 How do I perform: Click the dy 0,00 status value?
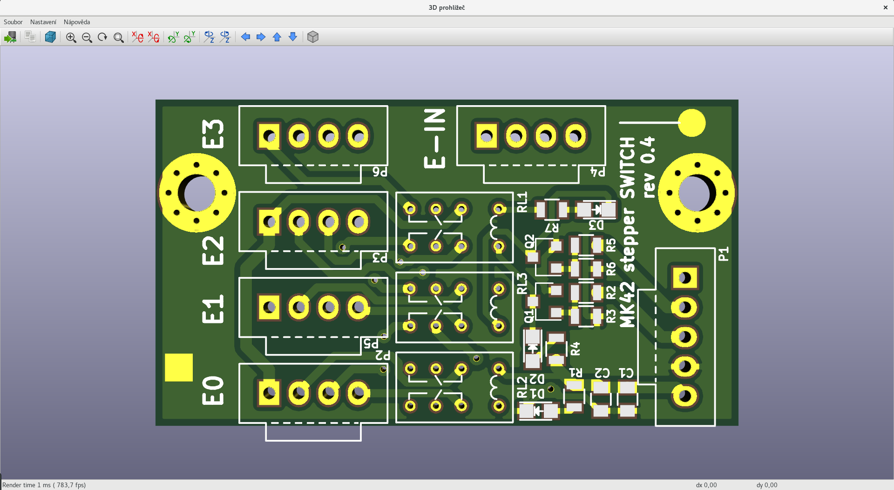[767, 485]
